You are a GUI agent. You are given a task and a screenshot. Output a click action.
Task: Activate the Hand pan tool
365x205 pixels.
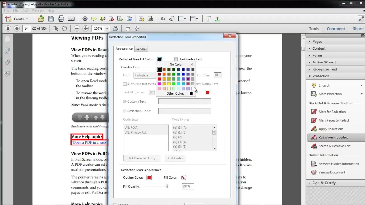pos(64,28)
